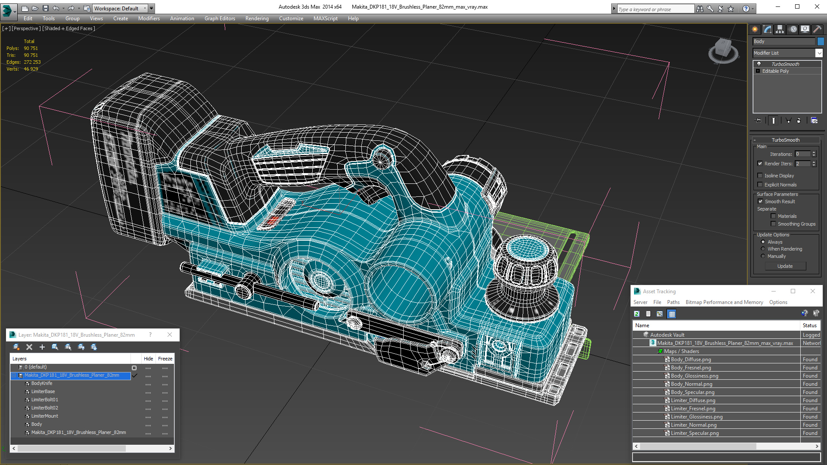Toggle the TurboSmooth modifier light bulb
Image resolution: width=827 pixels, height=465 pixels.
(x=759, y=64)
